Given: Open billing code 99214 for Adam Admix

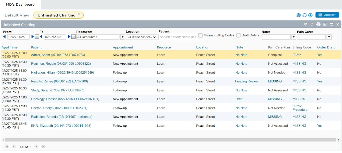Looking at the screenshot, I should [x=297, y=55].
